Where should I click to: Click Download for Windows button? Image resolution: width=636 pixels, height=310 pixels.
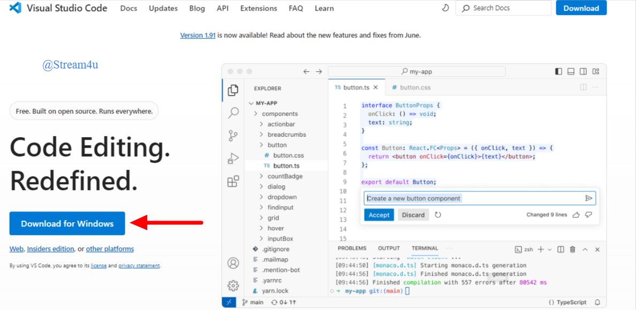(67, 224)
